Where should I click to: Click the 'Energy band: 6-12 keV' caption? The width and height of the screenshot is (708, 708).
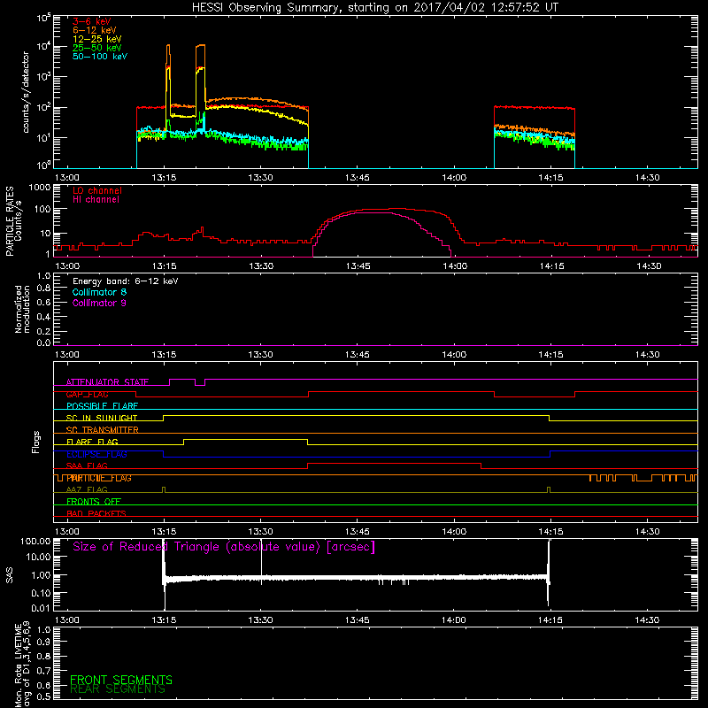[x=126, y=281]
